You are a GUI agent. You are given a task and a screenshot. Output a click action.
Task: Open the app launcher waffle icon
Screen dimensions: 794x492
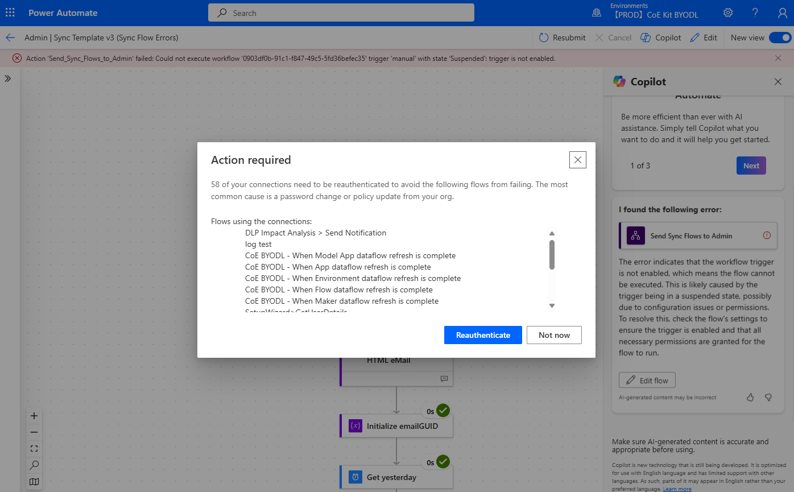[x=10, y=13]
